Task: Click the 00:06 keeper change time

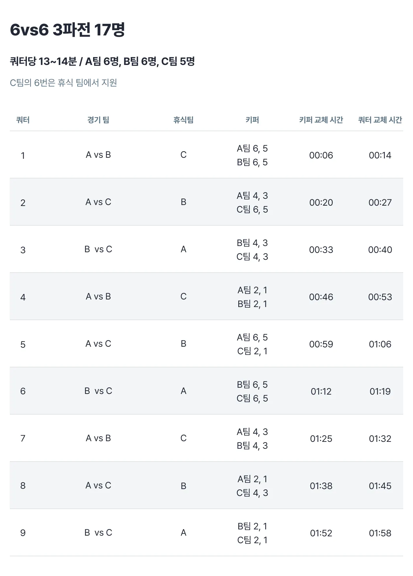Action: click(321, 155)
